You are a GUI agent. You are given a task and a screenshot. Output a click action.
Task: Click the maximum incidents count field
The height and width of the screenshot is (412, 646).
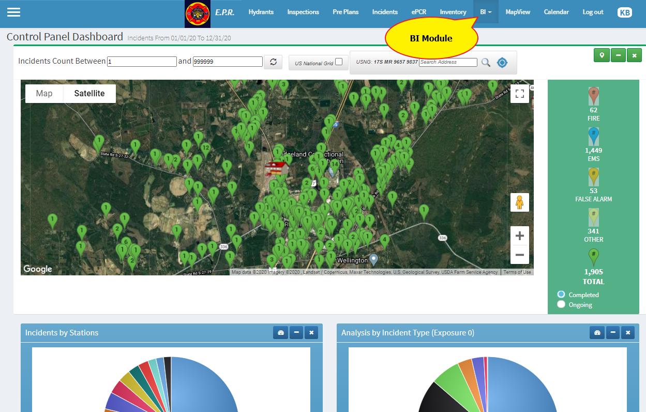[x=228, y=62]
